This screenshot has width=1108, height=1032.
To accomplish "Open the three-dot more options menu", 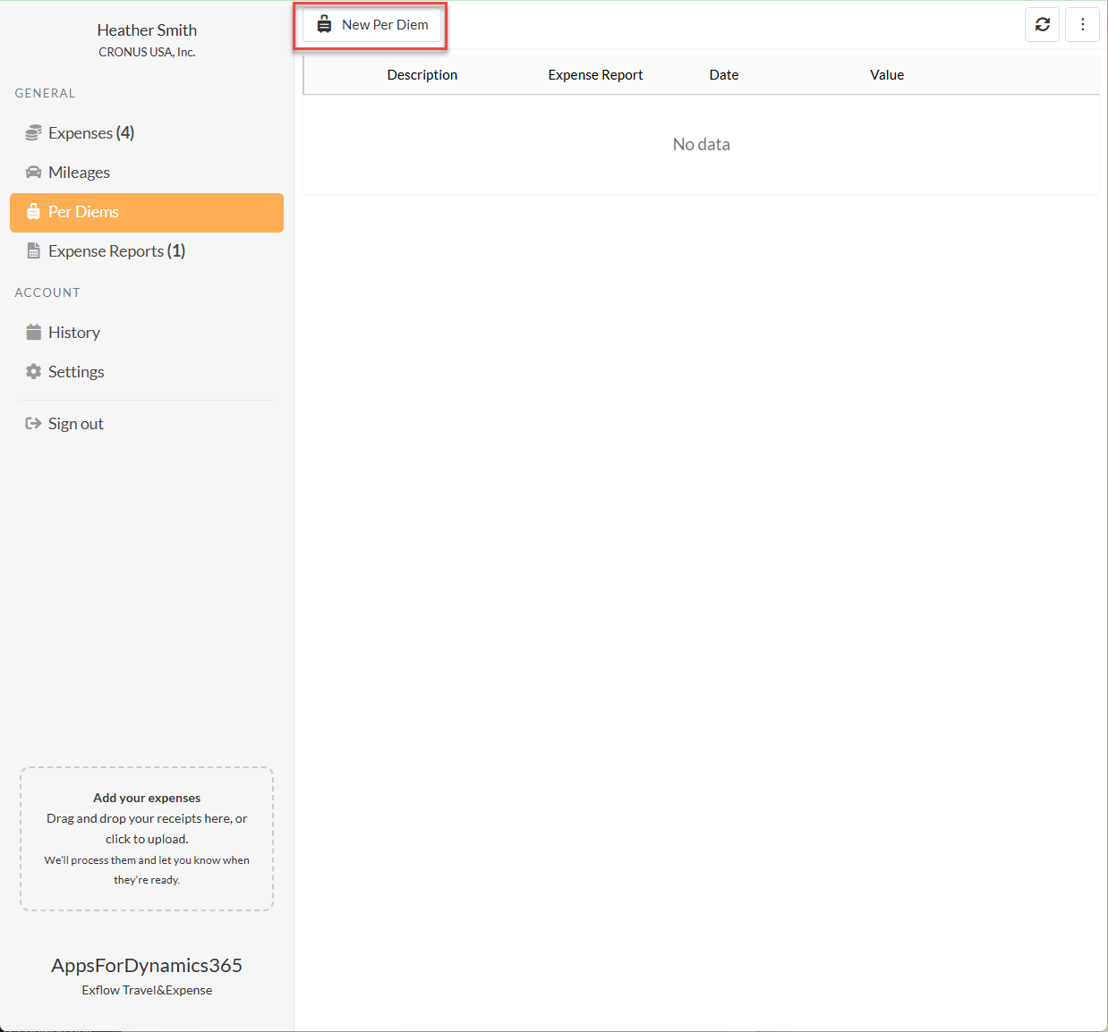I will click(1082, 25).
